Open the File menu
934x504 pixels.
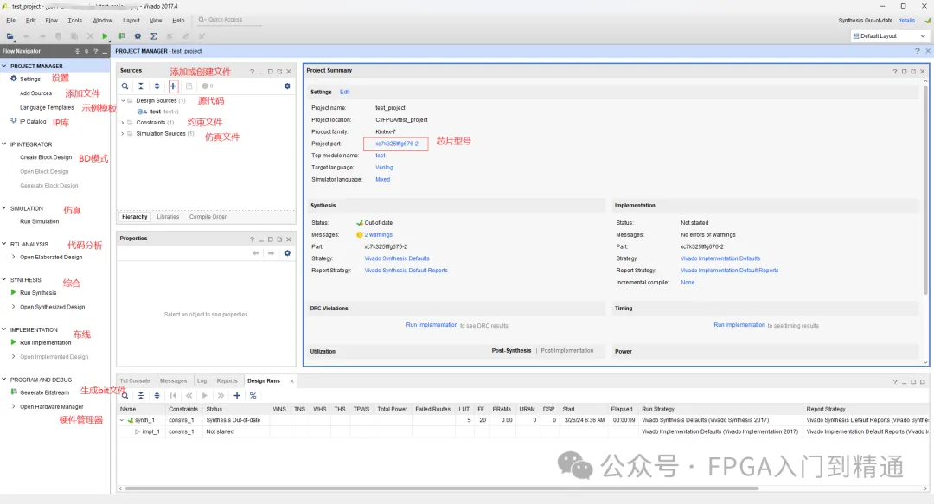pos(10,20)
